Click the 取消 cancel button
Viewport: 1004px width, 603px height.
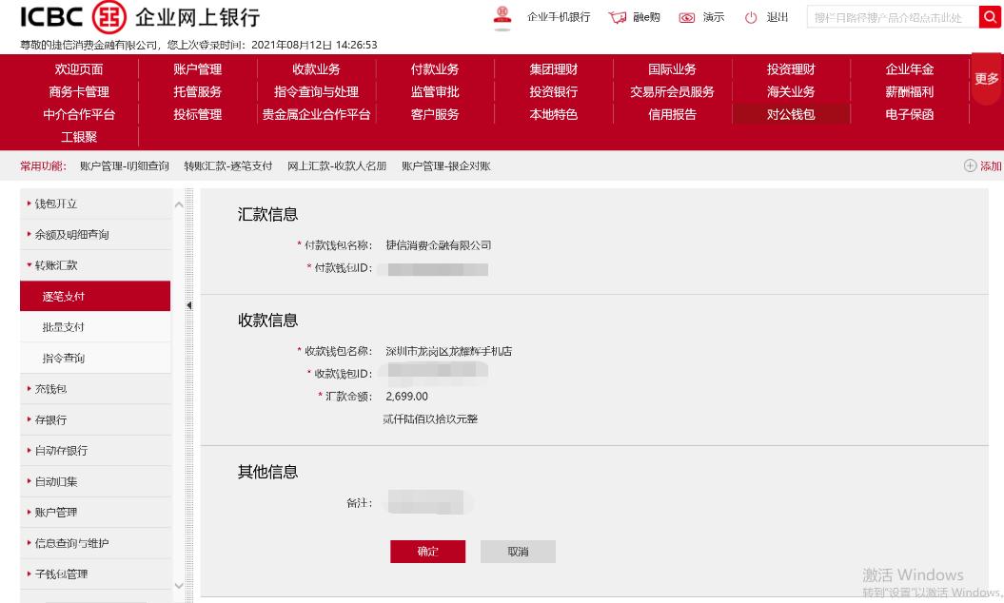click(518, 551)
